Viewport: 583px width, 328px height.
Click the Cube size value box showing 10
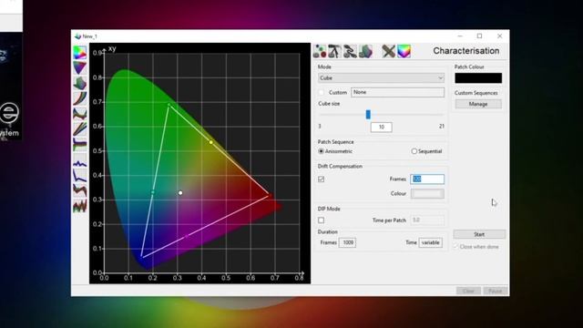[381, 128]
